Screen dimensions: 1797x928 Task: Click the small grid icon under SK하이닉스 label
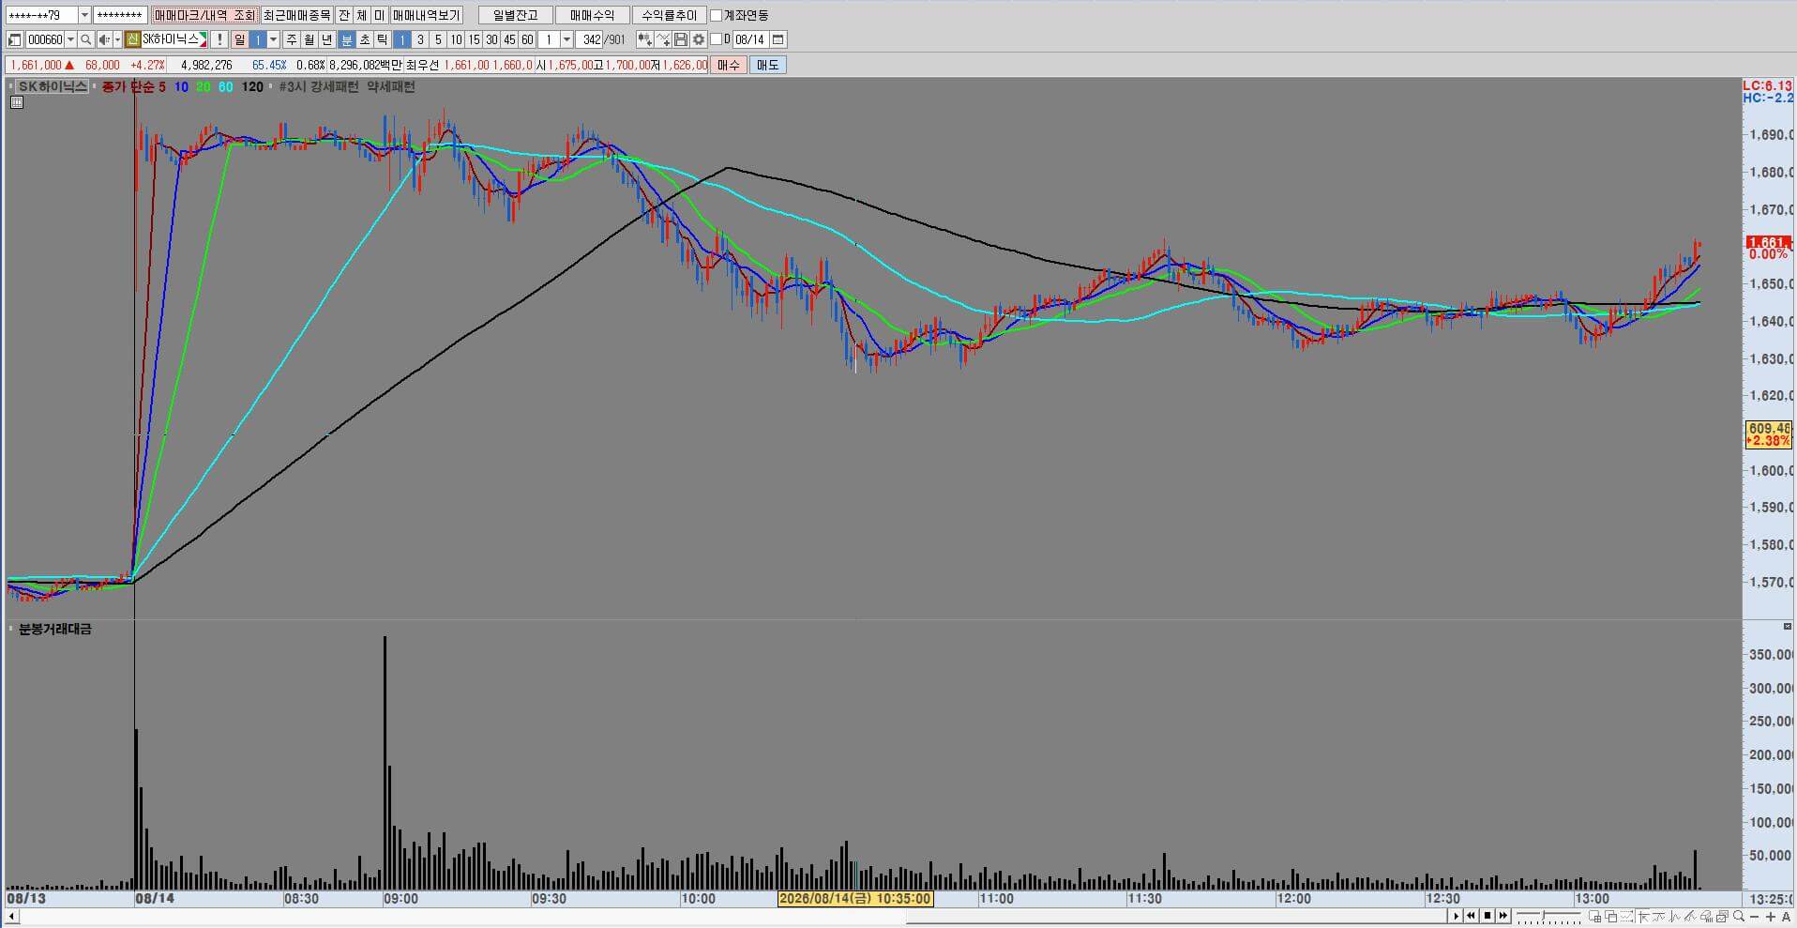click(17, 102)
